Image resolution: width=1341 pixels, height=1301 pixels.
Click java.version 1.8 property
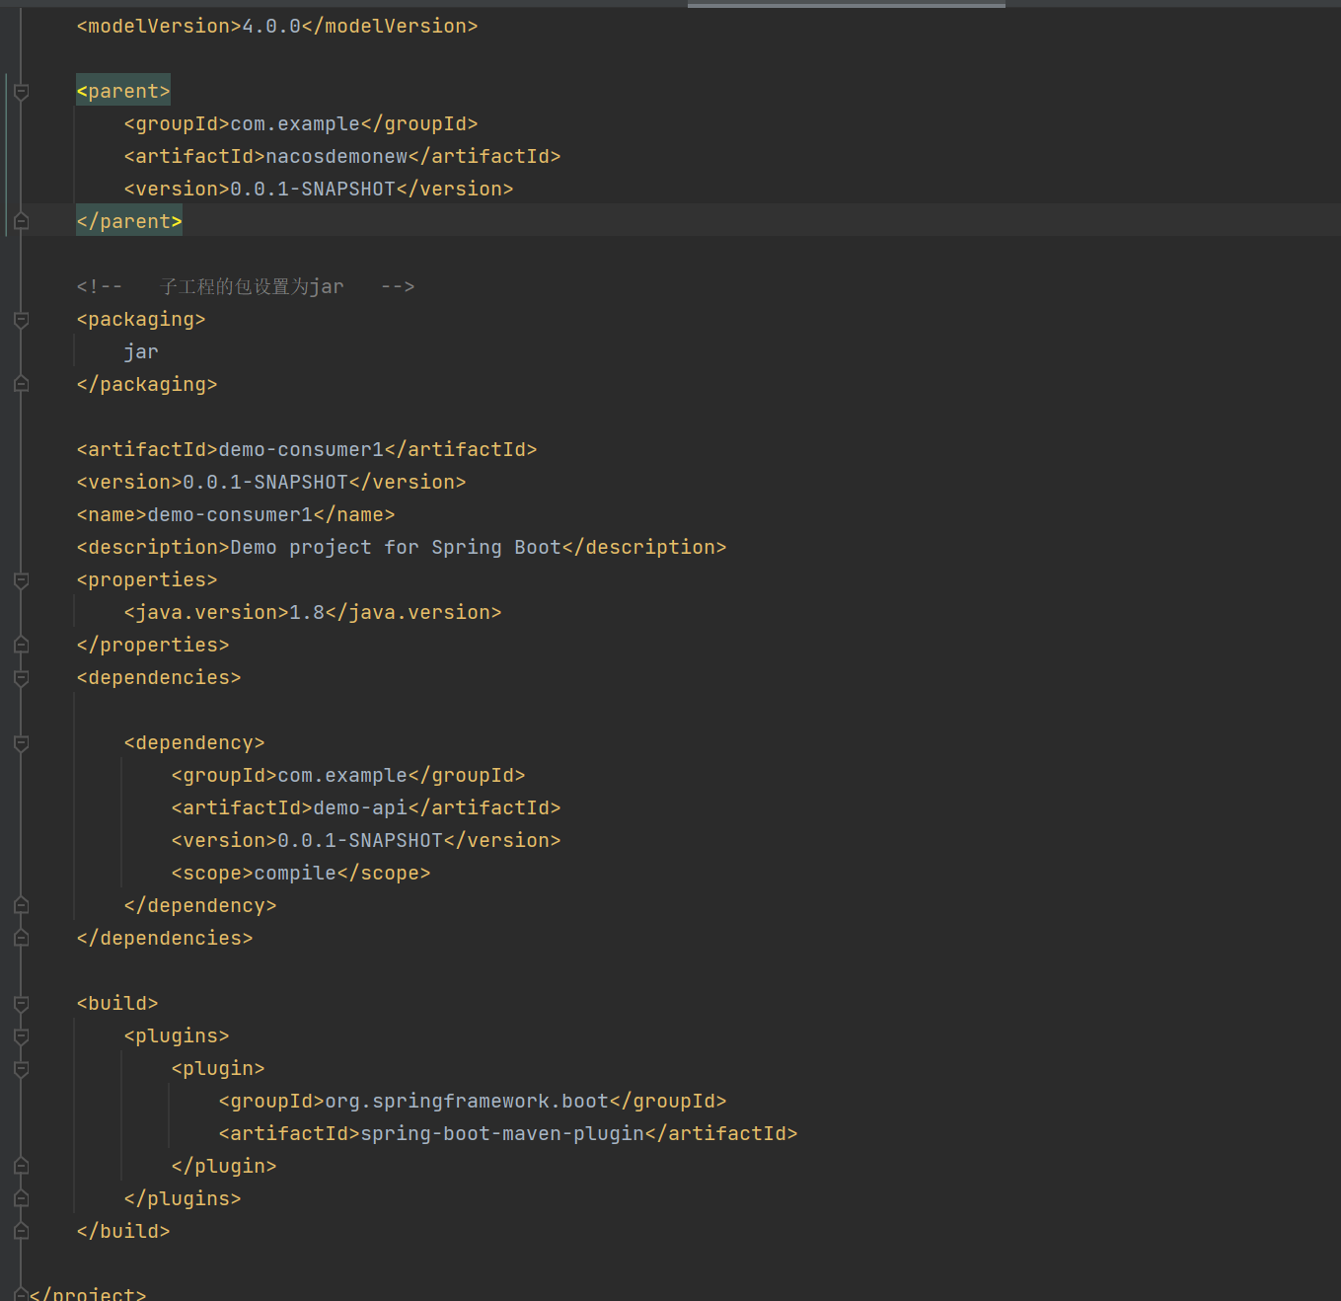(x=313, y=613)
